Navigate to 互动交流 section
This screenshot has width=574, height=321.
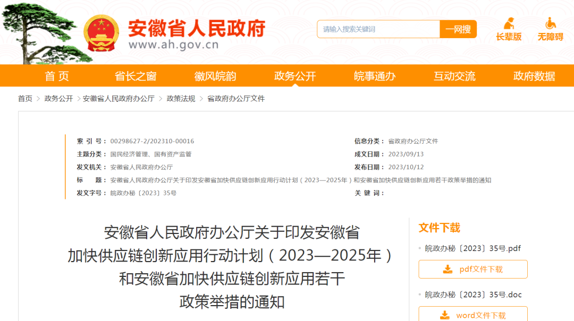tap(454, 76)
